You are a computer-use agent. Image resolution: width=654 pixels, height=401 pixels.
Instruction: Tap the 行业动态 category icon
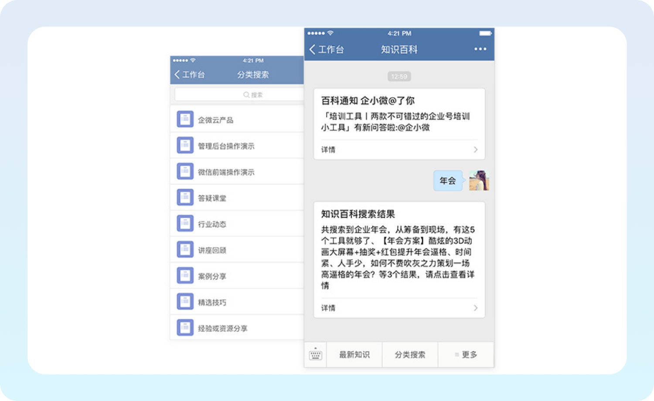click(185, 224)
